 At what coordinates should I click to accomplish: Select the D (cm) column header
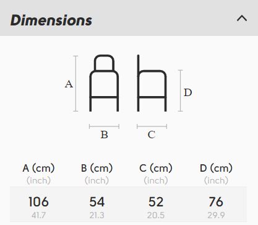click(216, 168)
